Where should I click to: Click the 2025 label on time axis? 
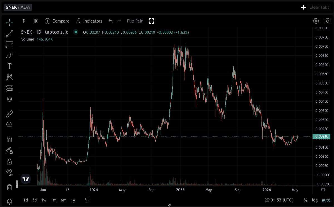(180, 190)
